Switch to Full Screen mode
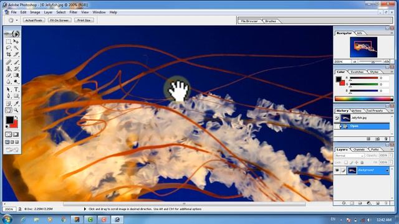Viewport: 399px width, 224px height. 17,142
